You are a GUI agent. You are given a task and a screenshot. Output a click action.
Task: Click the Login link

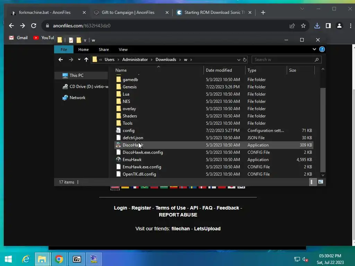120,208
